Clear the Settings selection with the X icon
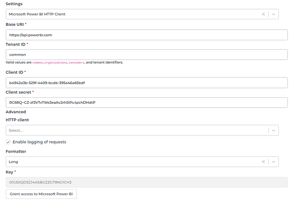This screenshot has height=201, width=296. [x=263, y=14]
